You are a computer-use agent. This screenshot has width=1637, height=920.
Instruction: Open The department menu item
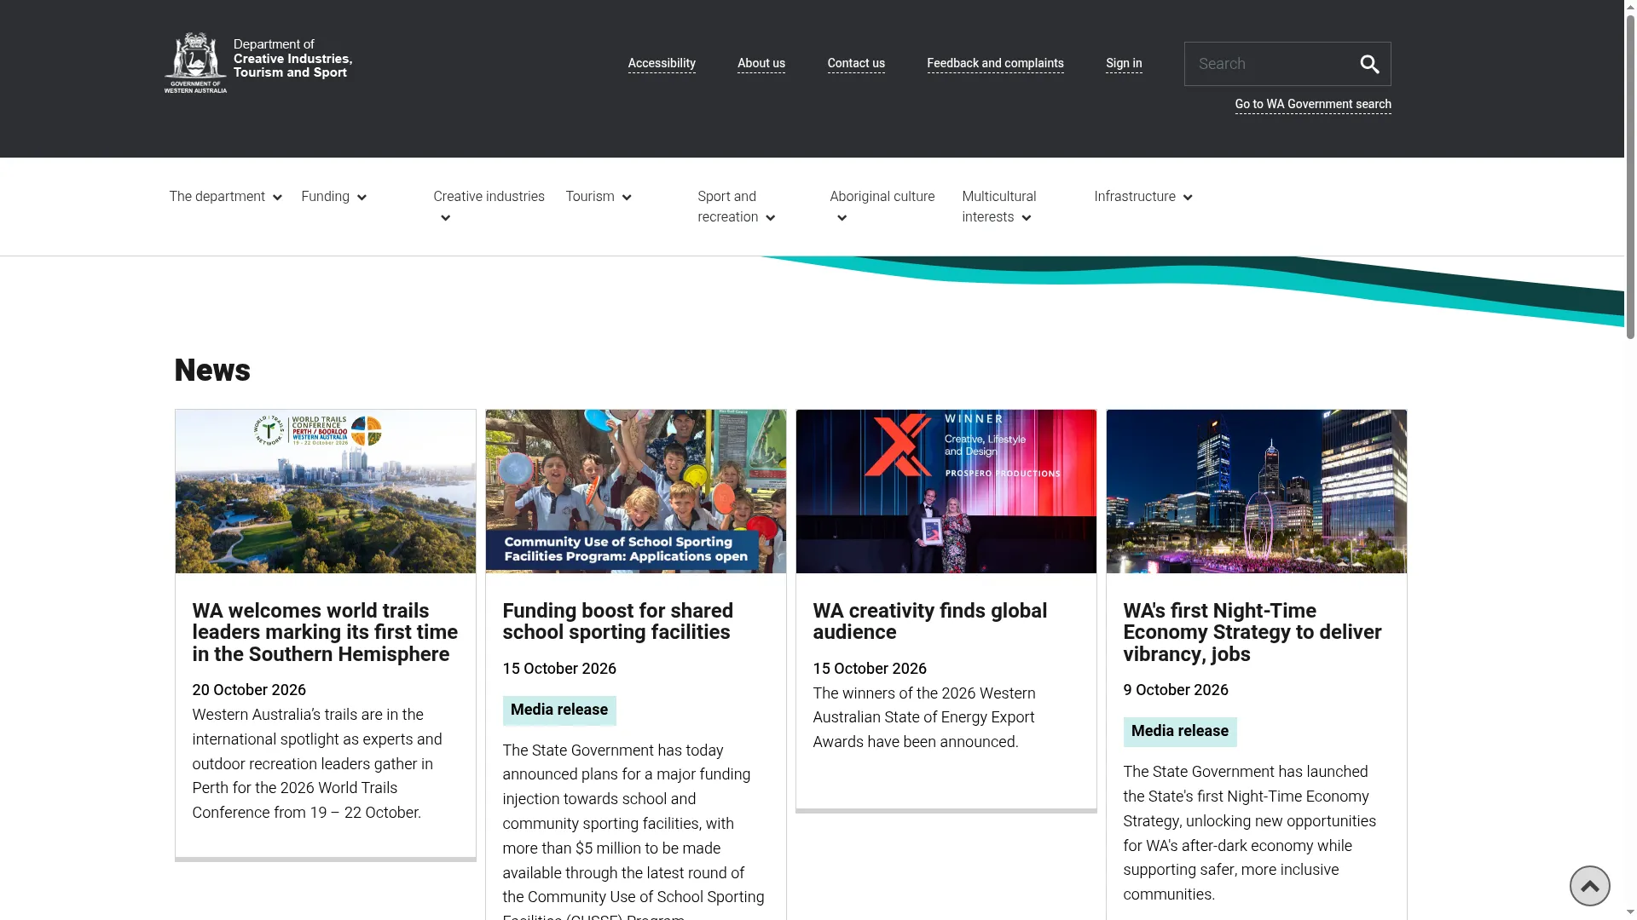click(217, 197)
